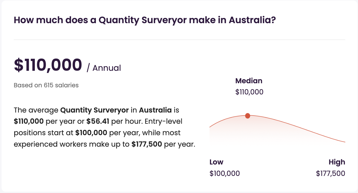
Task: Click bold 'Quantity Surveyor' in the paragraph
Action: (94, 110)
